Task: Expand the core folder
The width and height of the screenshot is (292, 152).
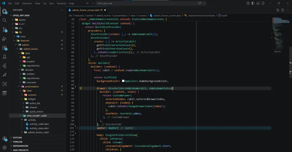Action: tap(23, 36)
